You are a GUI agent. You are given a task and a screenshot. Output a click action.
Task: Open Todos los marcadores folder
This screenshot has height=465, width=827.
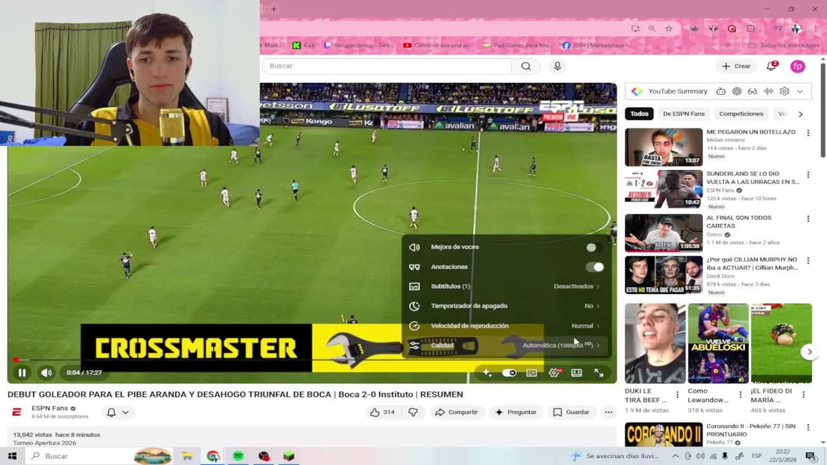[784, 45]
